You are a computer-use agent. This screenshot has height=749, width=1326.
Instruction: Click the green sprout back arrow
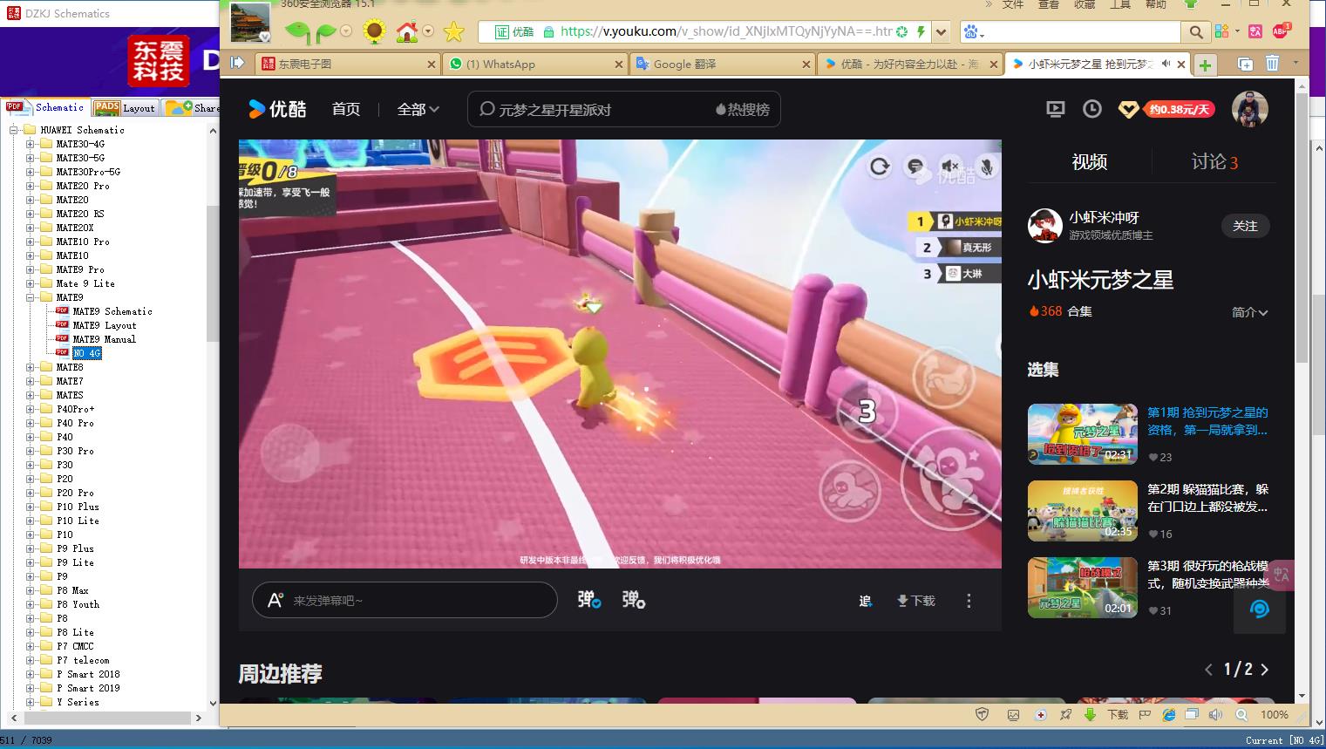point(297,32)
